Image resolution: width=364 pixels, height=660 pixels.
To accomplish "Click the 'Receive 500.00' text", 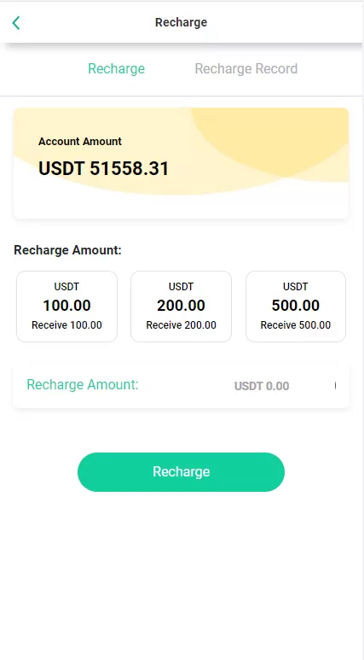I will click(x=296, y=325).
